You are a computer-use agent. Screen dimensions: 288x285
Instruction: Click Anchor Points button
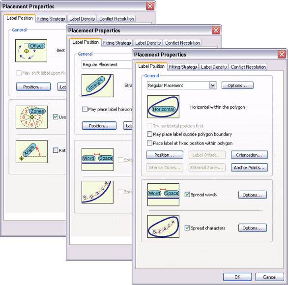click(x=249, y=168)
